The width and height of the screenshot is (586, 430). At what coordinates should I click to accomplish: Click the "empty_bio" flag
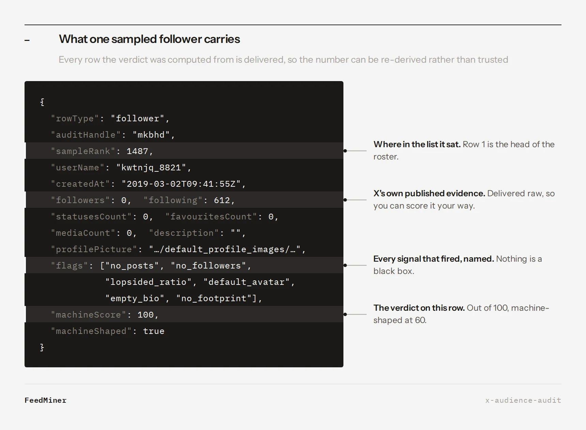135,298
